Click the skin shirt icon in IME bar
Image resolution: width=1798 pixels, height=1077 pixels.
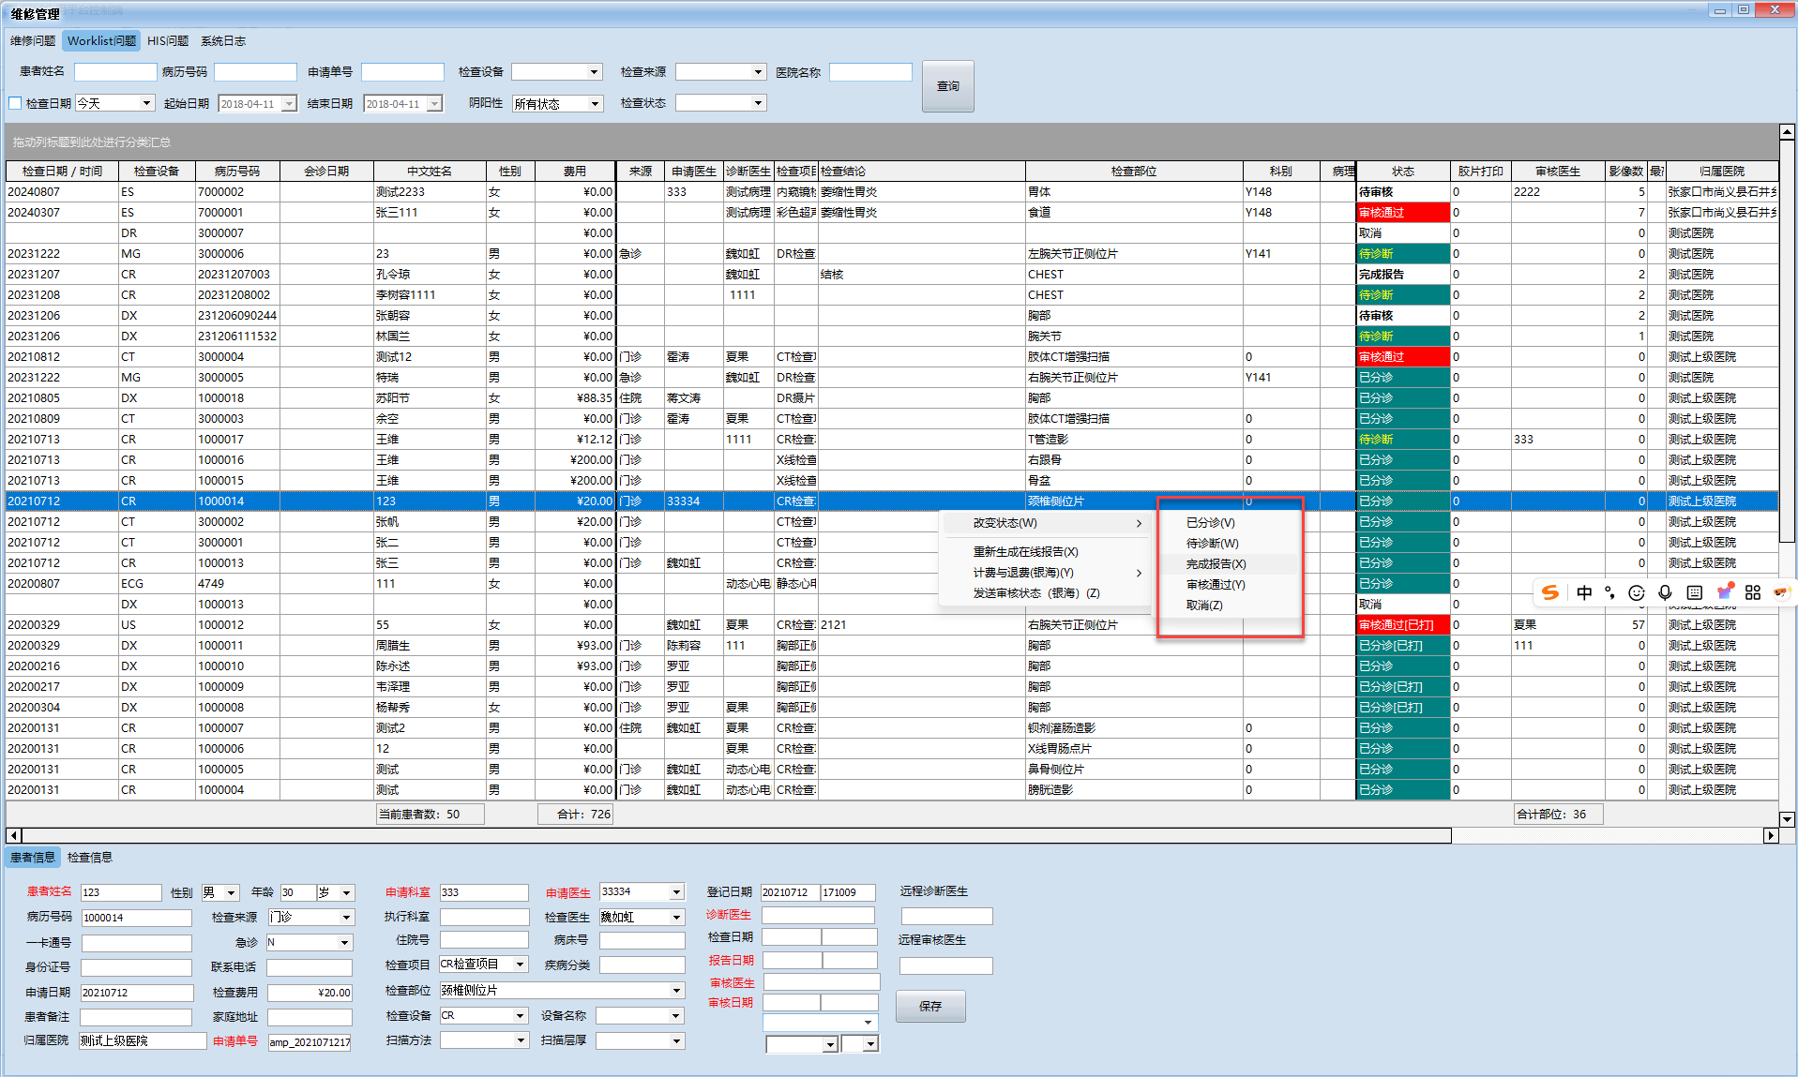[x=1724, y=591]
